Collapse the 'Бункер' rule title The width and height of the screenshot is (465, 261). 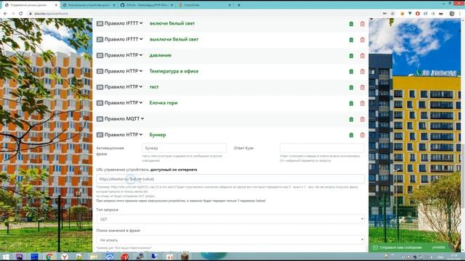158,135
